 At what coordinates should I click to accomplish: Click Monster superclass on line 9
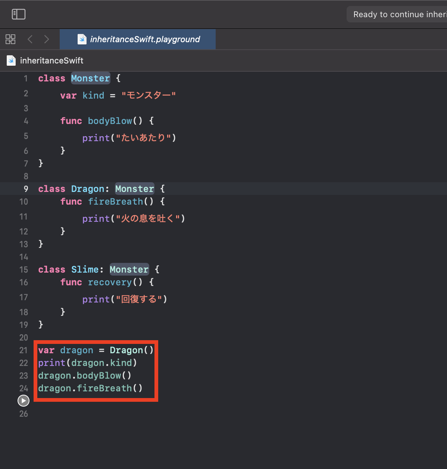click(x=135, y=189)
